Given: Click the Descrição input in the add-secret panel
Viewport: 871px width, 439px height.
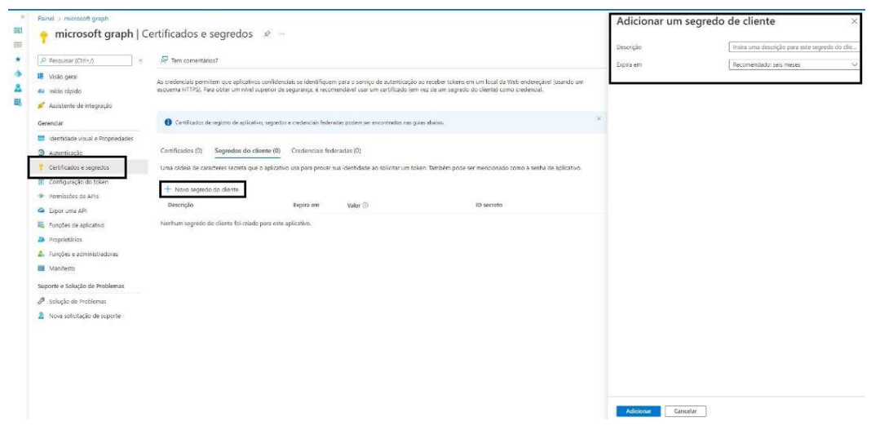Looking at the screenshot, I should [794, 47].
